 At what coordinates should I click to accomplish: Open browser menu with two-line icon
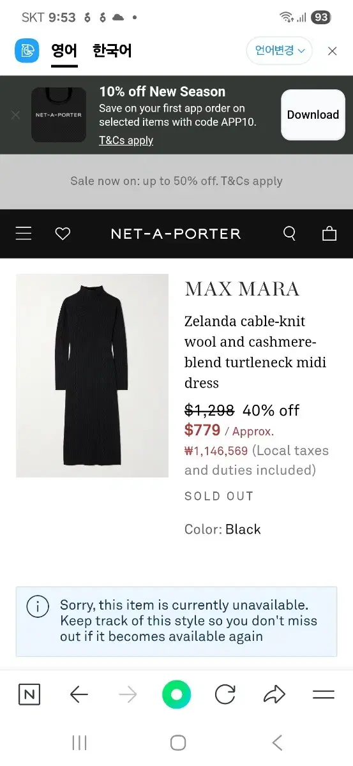324,695
